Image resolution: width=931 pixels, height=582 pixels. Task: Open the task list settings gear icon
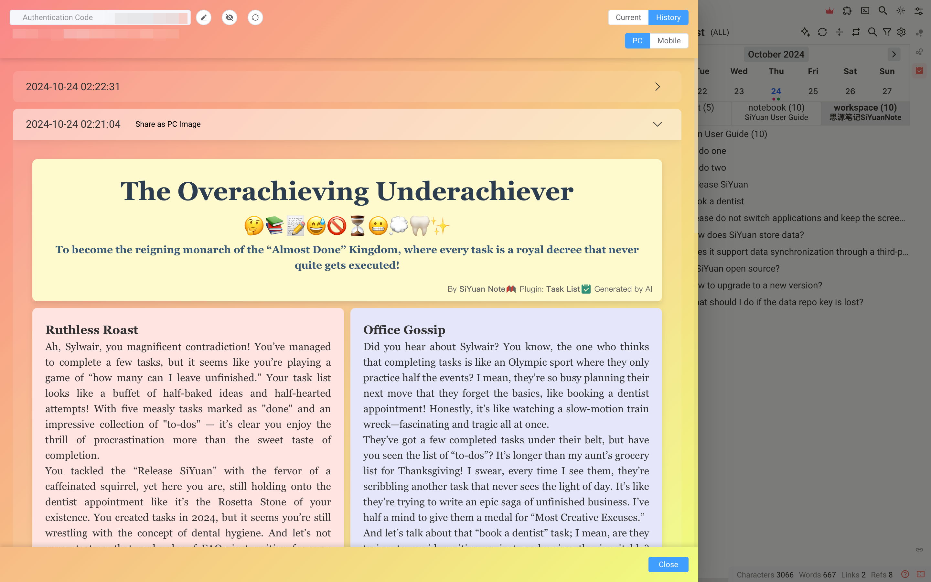tap(901, 32)
